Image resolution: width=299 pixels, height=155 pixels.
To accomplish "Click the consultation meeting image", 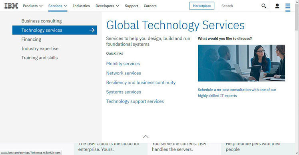I will tap(241, 63).
